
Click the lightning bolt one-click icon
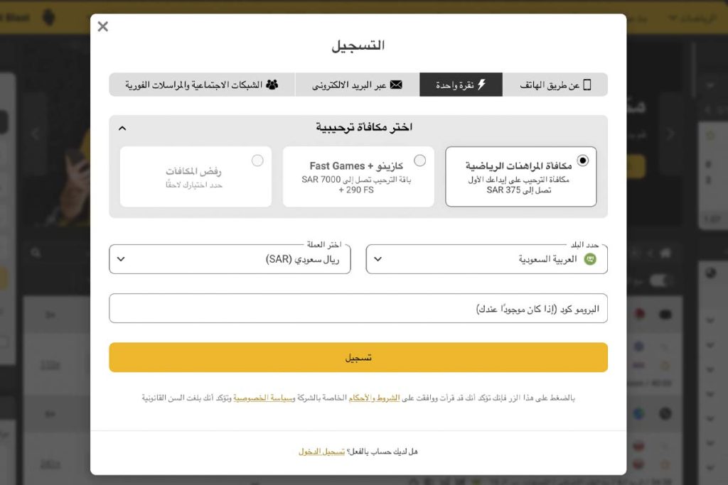click(481, 85)
